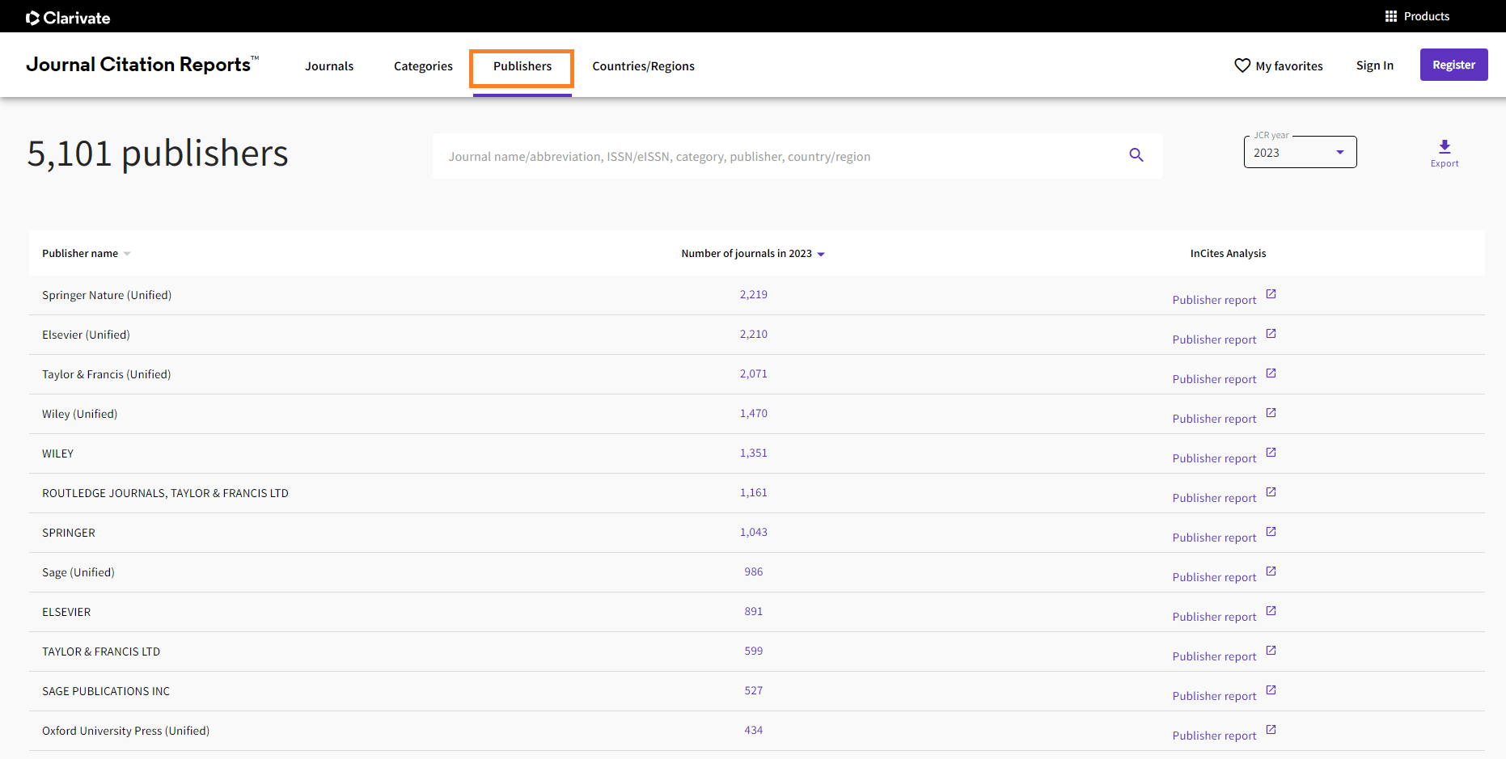The height and width of the screenshot is (759, 1506).
Task: Open Publisher report for SPRINGER row
Action: click(x=1214, y=538)
